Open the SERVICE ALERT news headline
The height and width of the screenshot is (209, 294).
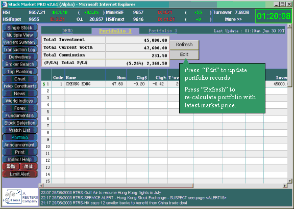134,198
